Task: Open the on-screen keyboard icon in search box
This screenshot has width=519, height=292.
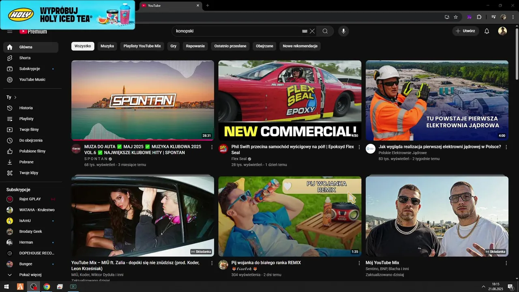Action: [x=305, y=31]
